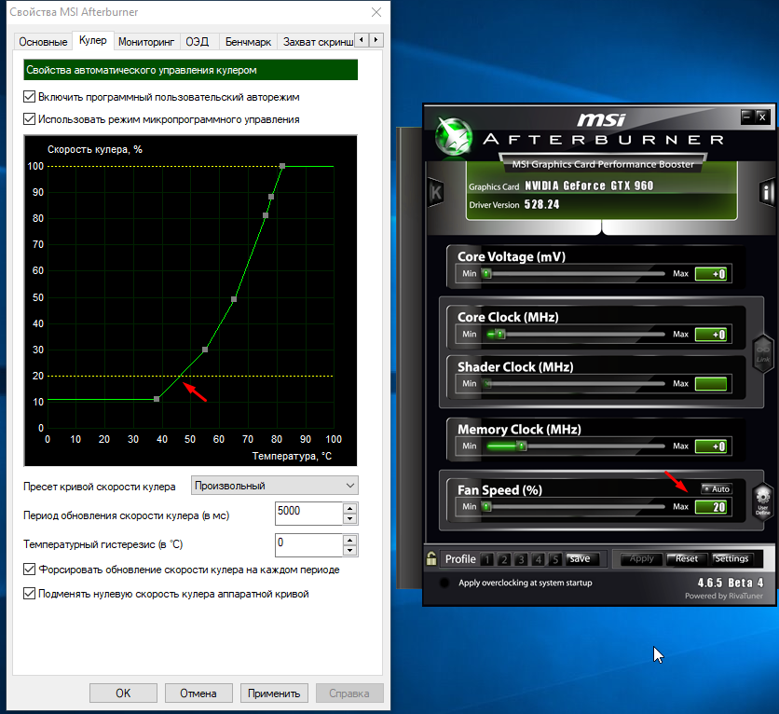Click the Apply button in Afterburner
The image size is (779, 714).
point(641,559)
